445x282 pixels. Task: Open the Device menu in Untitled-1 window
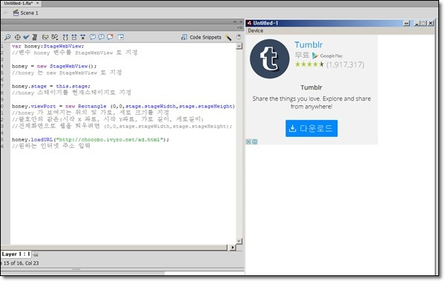[255, 30]
